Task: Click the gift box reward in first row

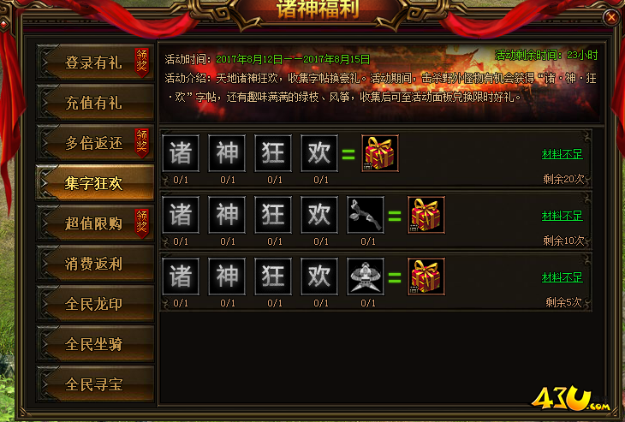Action: click(x=380, y=153)
